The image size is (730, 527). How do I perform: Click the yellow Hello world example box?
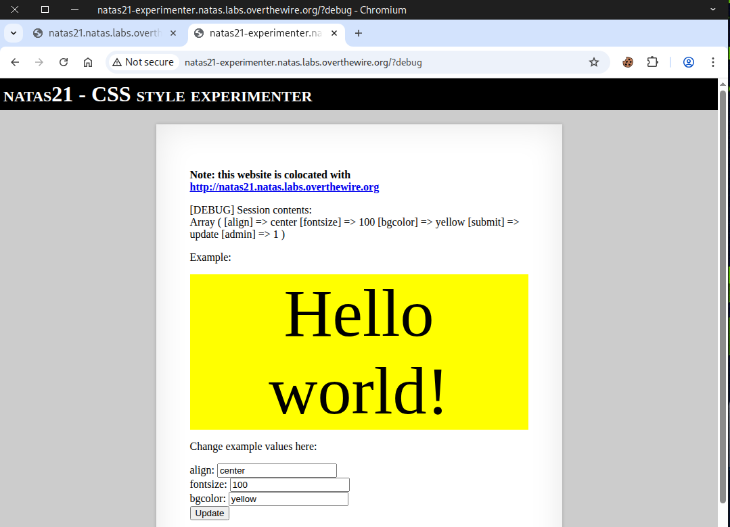359,351
